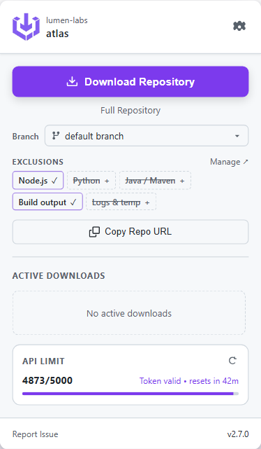Click the Copy Repo URL button
Viewport: 261px width, 449px height.
click(x=130, y=232)
